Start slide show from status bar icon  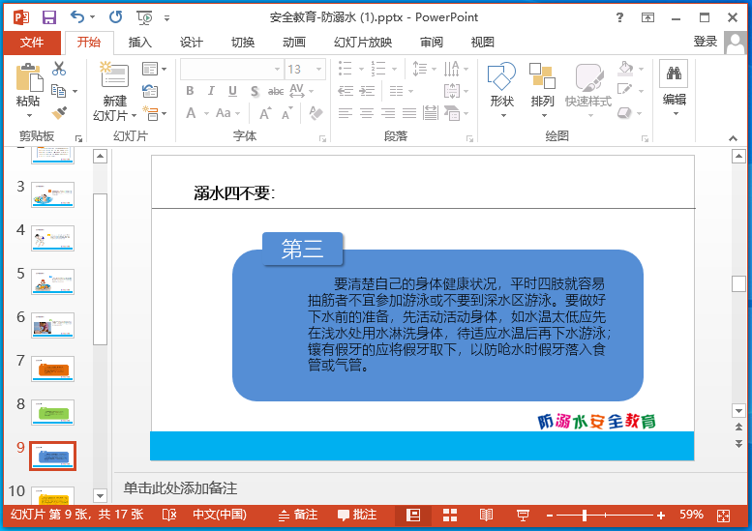click(x=524, y=516)
